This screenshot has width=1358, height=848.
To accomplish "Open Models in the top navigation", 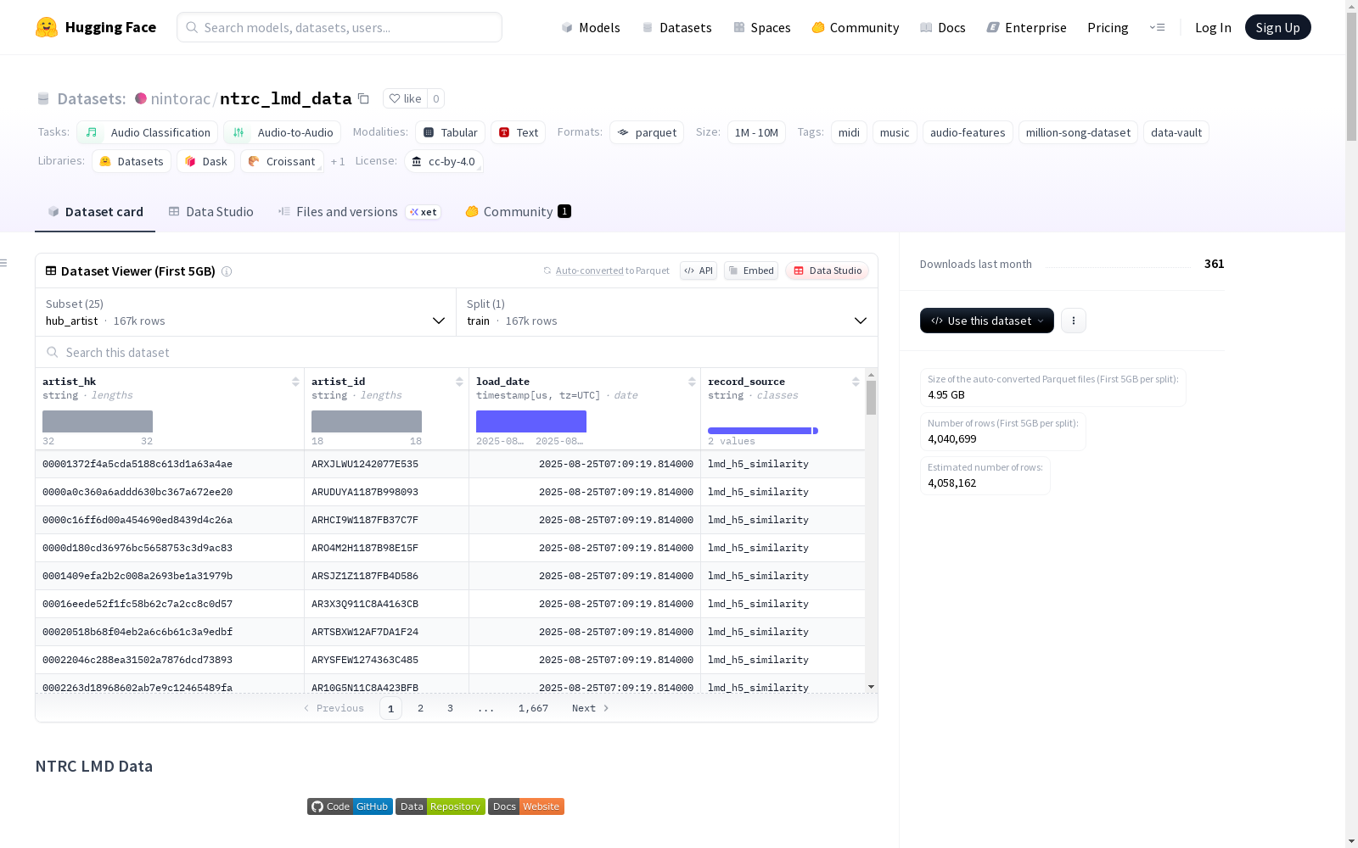I will coord(591,27).
